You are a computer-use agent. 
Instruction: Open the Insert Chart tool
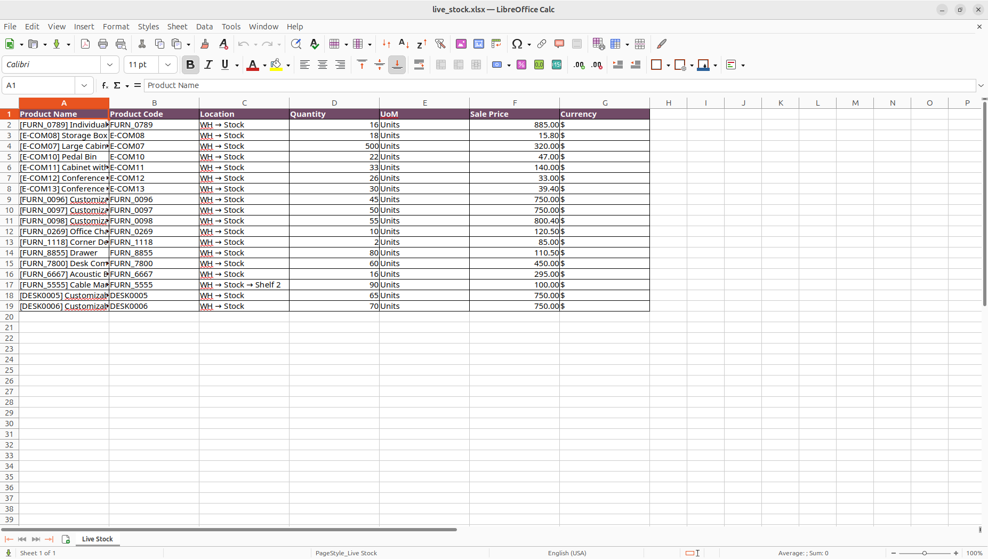tap(479, 44)
